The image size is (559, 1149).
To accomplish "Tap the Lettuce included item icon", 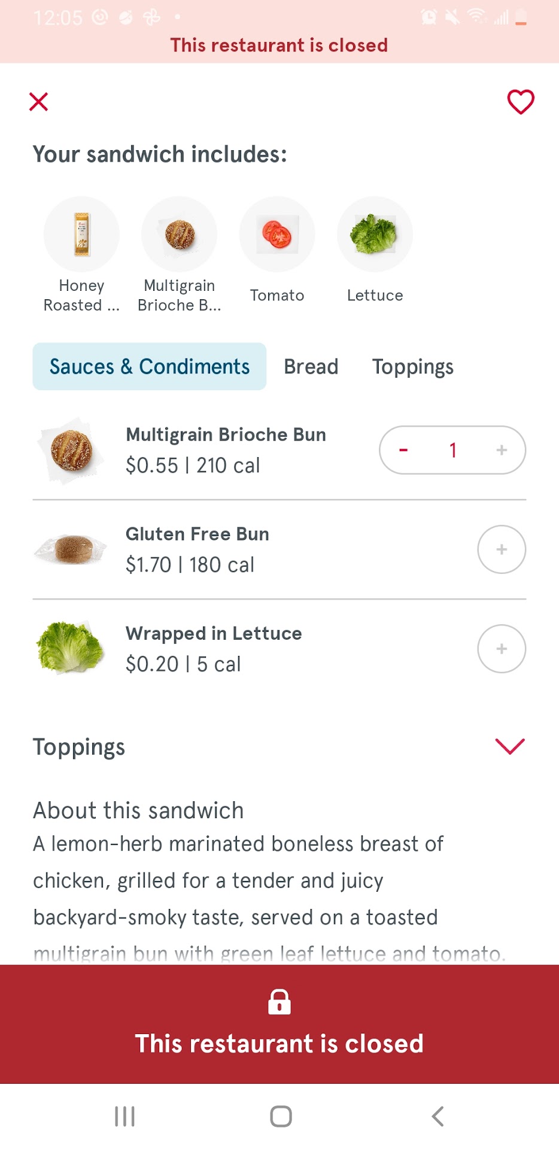I will pyautogui.click(x=375, y=235).
